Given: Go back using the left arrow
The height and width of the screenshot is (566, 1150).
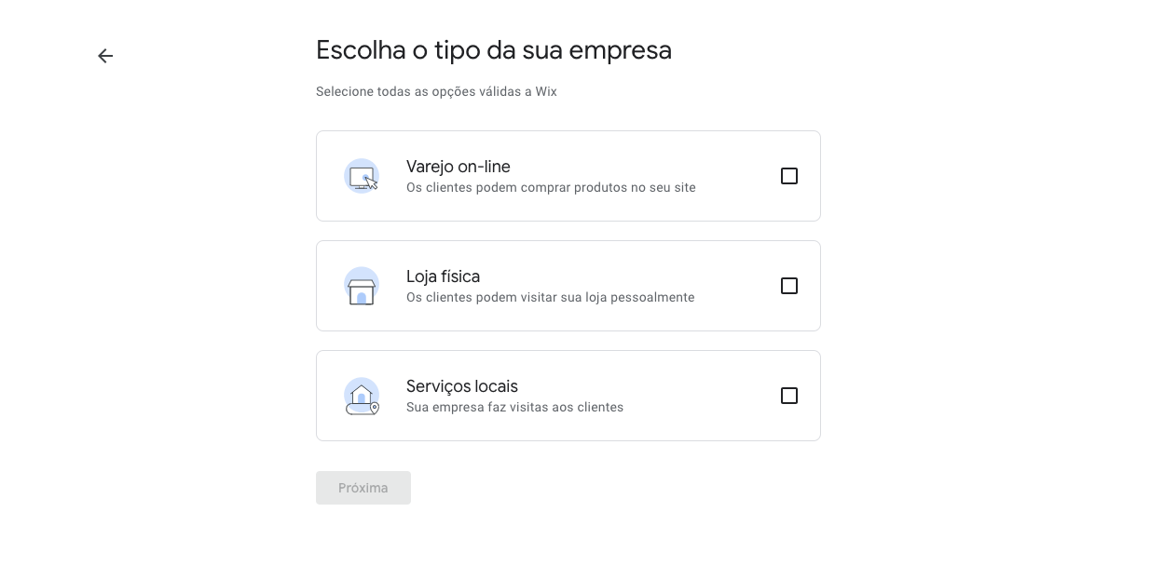Looking at the screenshot, I should coord(105,56).
